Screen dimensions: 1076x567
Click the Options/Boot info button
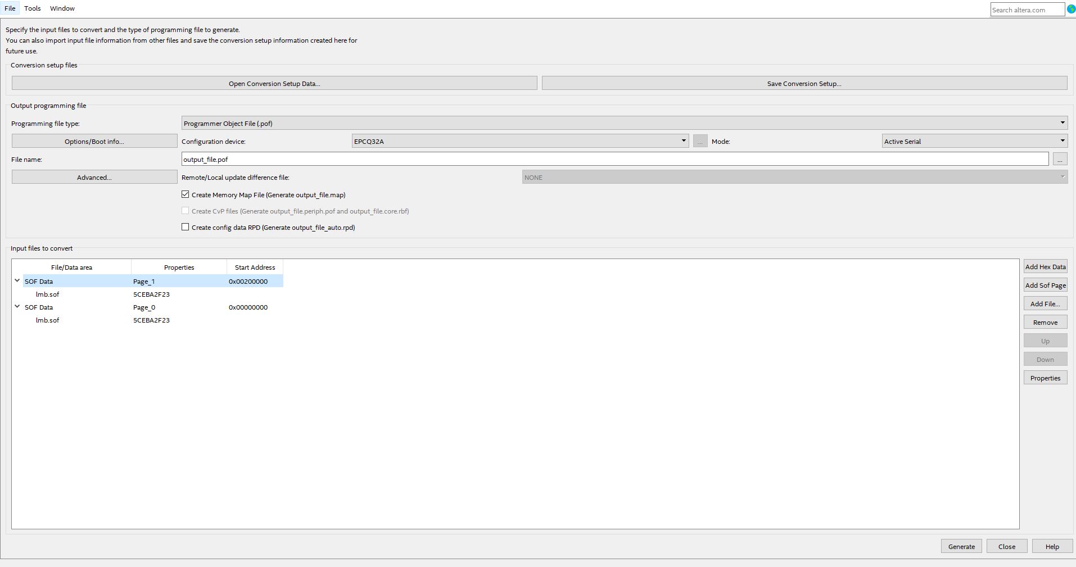(x=94, y=141)
